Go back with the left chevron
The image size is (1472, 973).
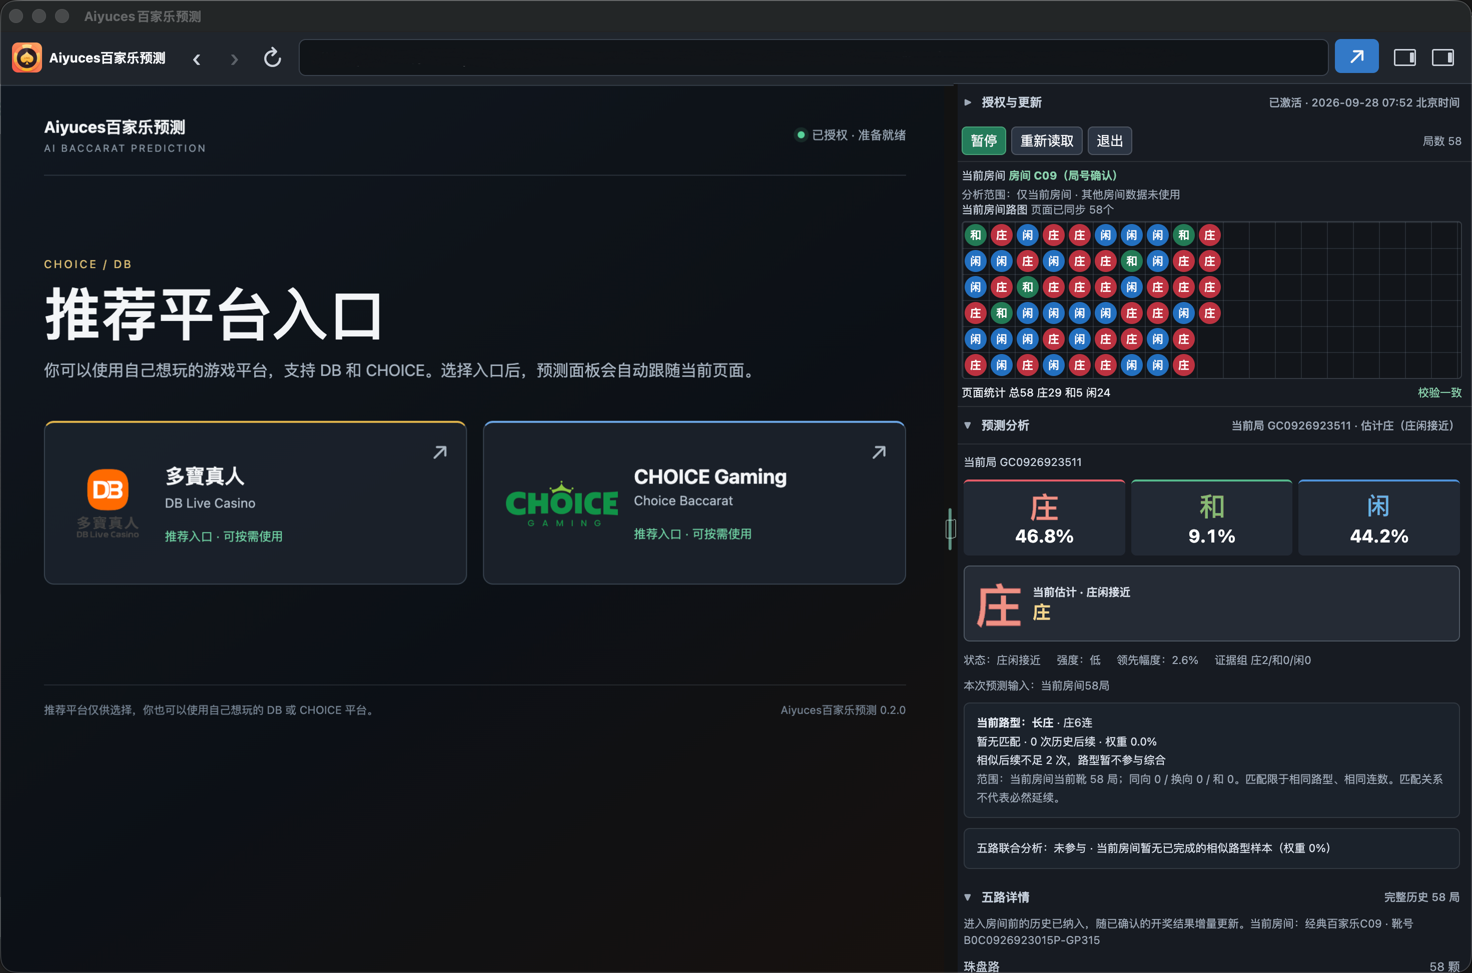197,59
